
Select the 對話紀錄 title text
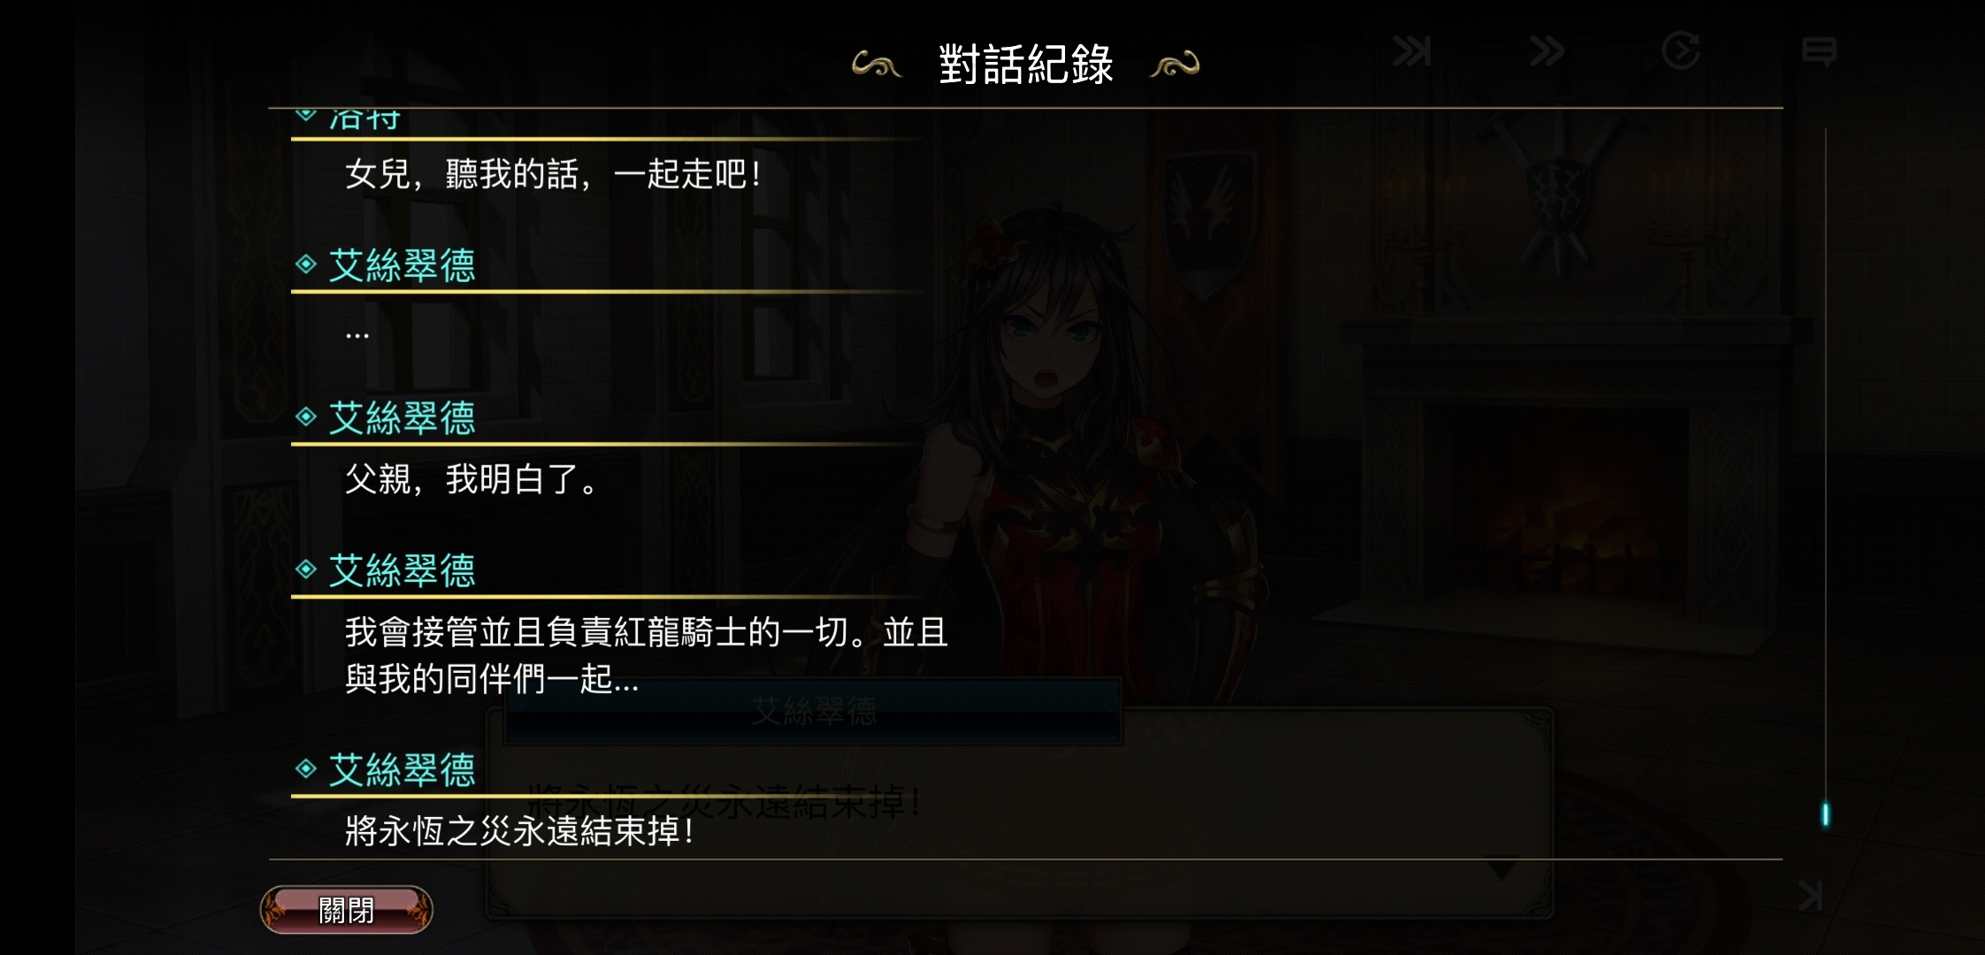(1025, 65)
